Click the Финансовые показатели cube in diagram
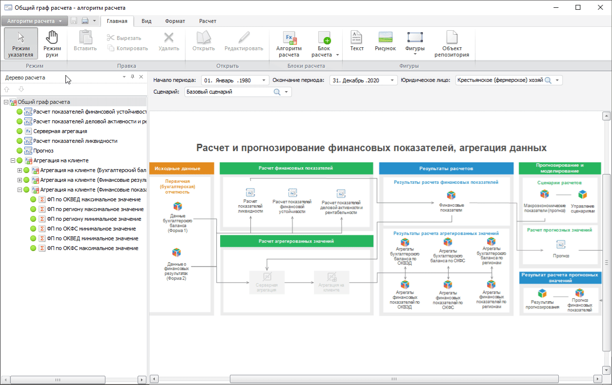 (451, 195)
